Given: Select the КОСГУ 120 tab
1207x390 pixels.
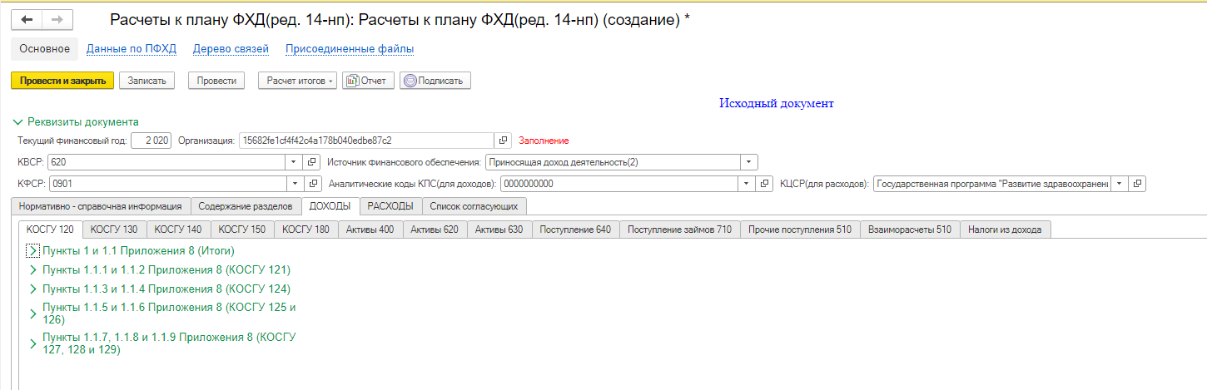Looking at the screenshot, I should [50, 230].
